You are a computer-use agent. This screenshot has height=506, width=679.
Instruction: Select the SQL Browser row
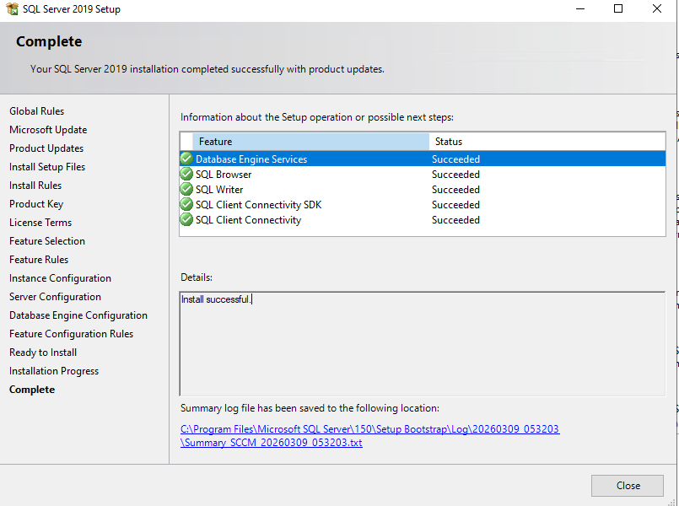pos(224,175)
